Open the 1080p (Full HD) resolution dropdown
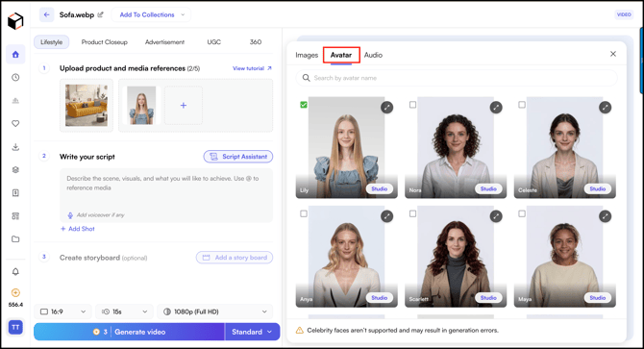644x349 pixels. pos(214,312)
